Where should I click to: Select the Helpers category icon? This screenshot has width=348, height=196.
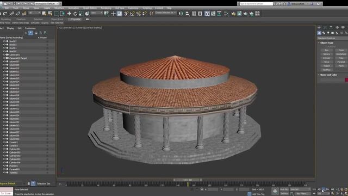tap(337, 33)
